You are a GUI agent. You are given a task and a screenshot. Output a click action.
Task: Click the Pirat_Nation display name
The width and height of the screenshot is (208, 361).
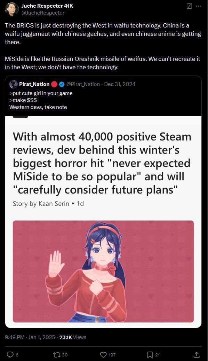[x=34, y=84]
